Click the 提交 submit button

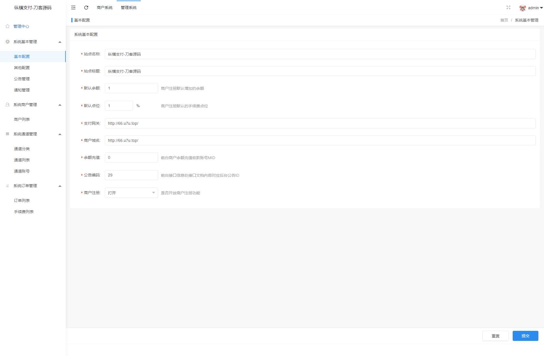[525, 336]
